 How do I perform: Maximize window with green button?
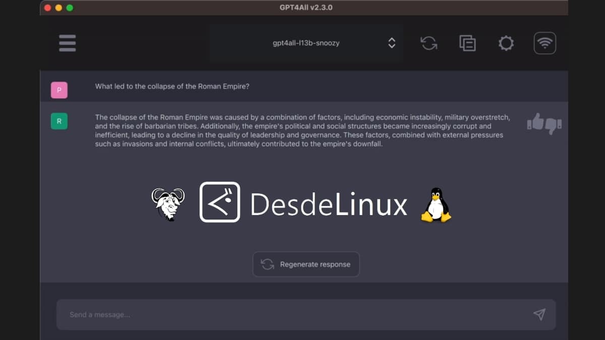click(70, 8)
